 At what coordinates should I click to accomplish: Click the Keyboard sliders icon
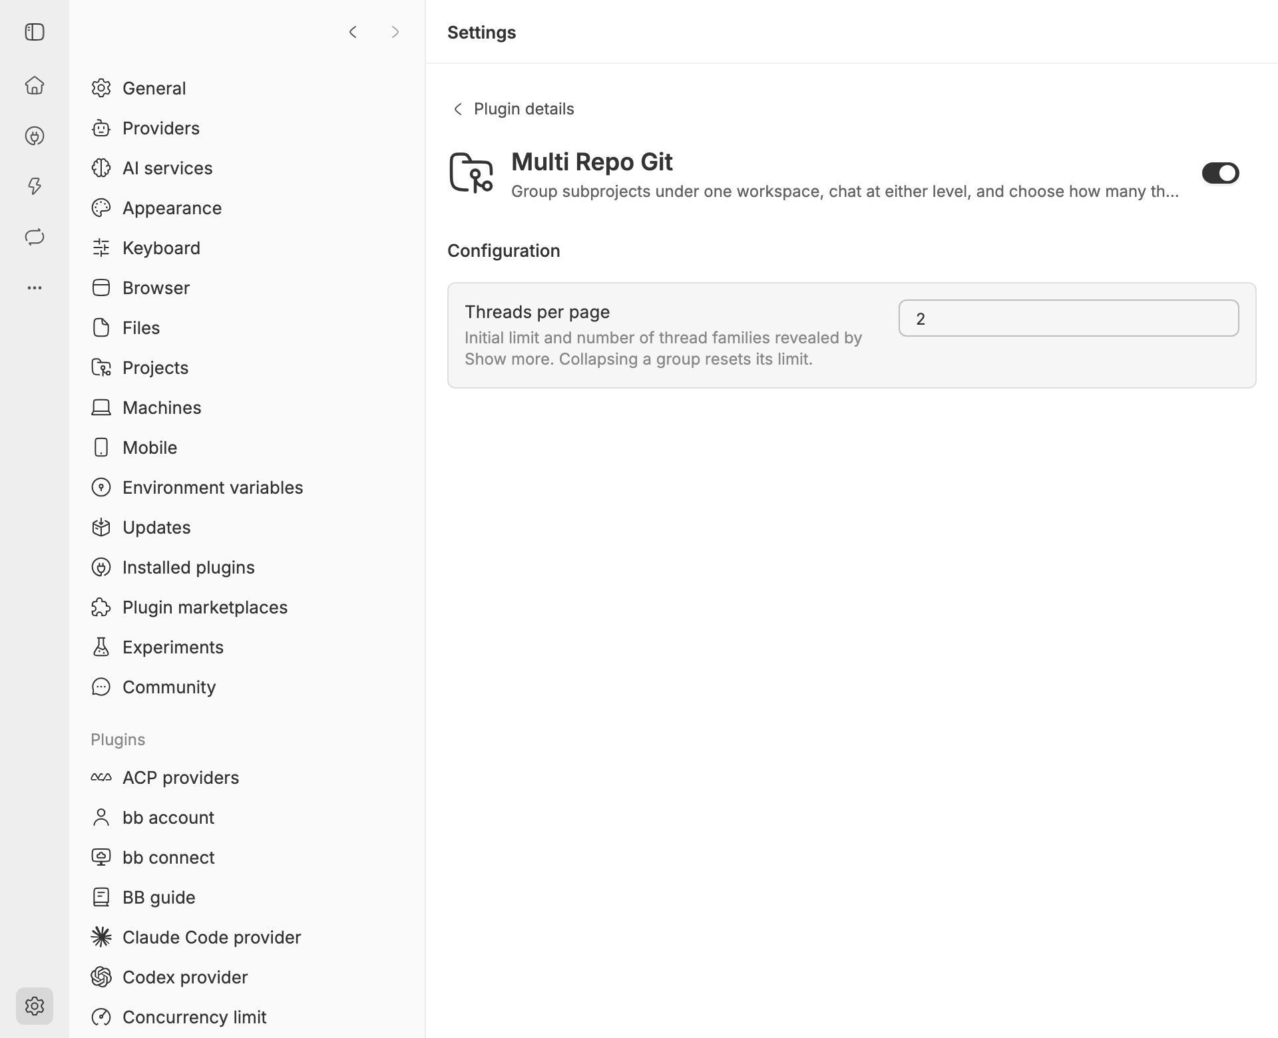tap(101, 248)
